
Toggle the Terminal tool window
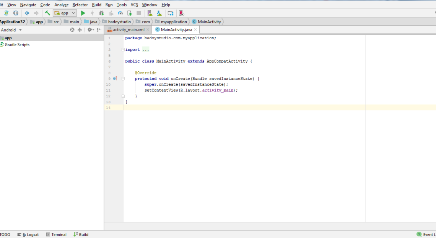pyautogui.click(x=56, y=235)
